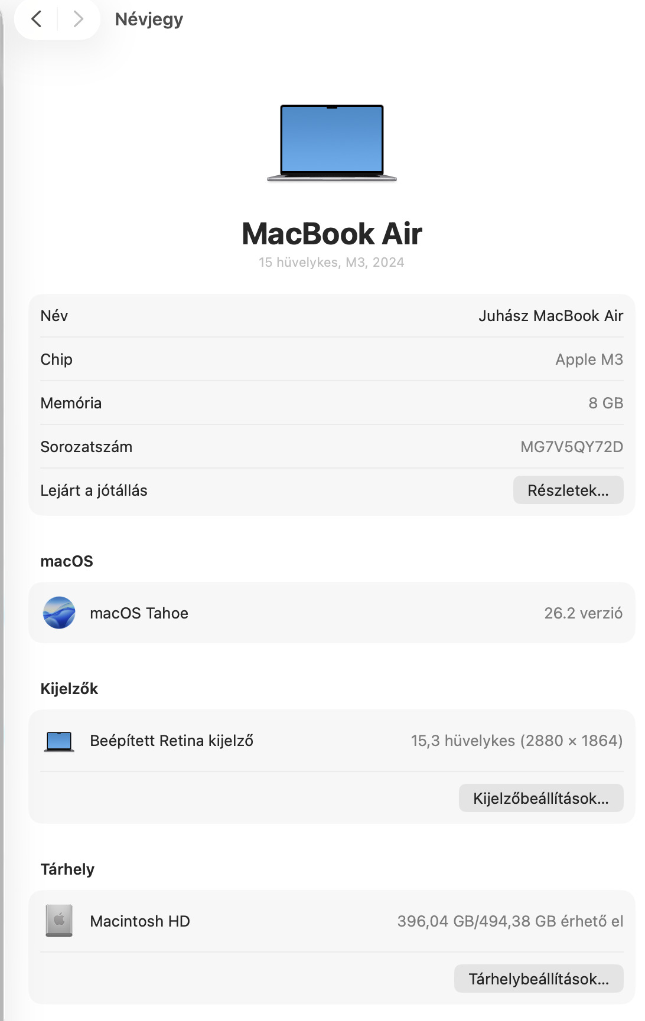This screenshot has width=645, height=1021.
Task: Click the macOS section heading
Action: point(67,561)
